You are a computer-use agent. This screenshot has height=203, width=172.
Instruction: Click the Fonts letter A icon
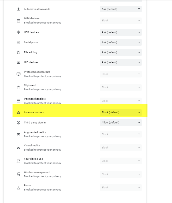point(19,188)
